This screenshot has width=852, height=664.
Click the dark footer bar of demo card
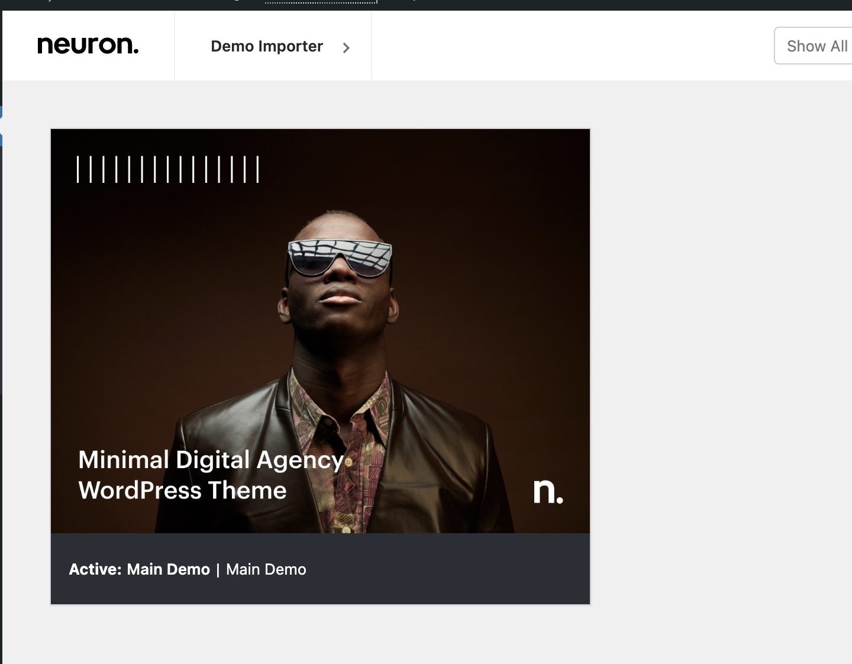[444, 569]
